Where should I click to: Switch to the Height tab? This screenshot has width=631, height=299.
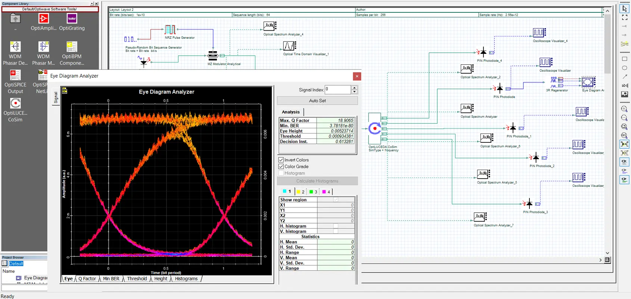click(x=161, y=279)
